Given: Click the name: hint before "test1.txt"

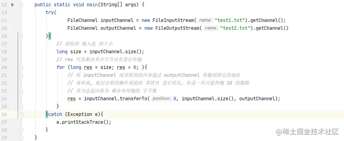Looking at the screenshot, I should (x=206, y=20).
